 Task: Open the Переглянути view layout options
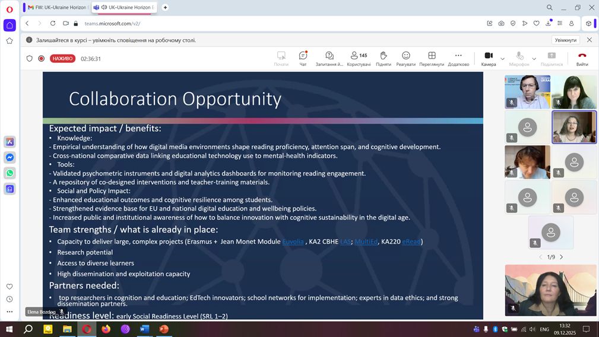pyautogui.click(x=432, y=58)
